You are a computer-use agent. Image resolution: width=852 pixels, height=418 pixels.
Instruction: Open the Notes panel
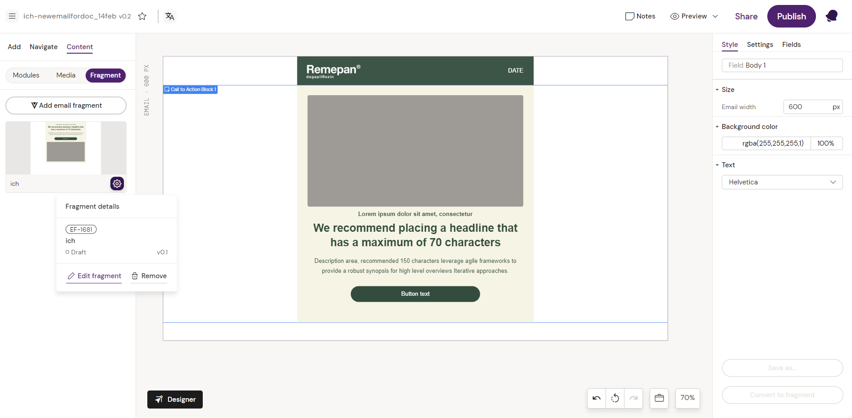pos(640,16)
